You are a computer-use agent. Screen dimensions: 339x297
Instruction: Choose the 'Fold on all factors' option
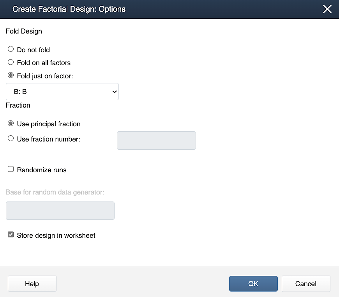coord(11,62)
